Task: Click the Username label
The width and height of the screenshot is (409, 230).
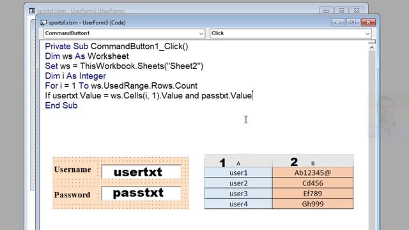Action: click(x=72, y=169)
